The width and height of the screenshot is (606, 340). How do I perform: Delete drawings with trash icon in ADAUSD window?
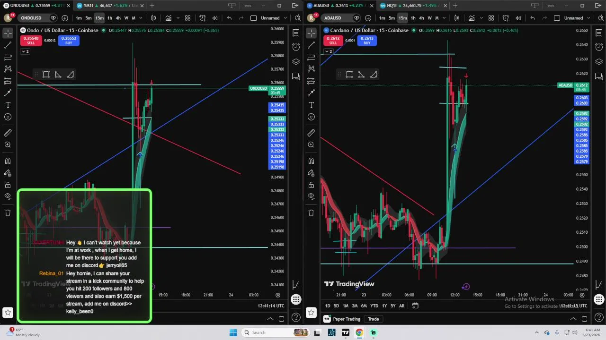311,213
